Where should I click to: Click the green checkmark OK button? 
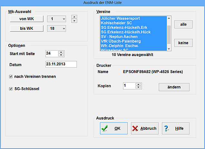coord(113,128)
